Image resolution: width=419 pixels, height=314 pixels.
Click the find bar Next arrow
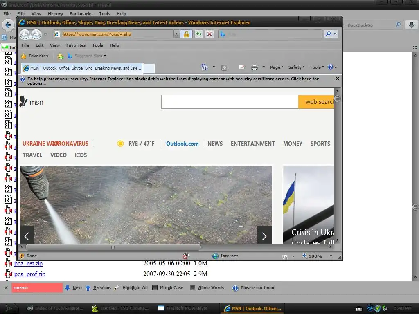pyautogui.click(x=68, y=287)
